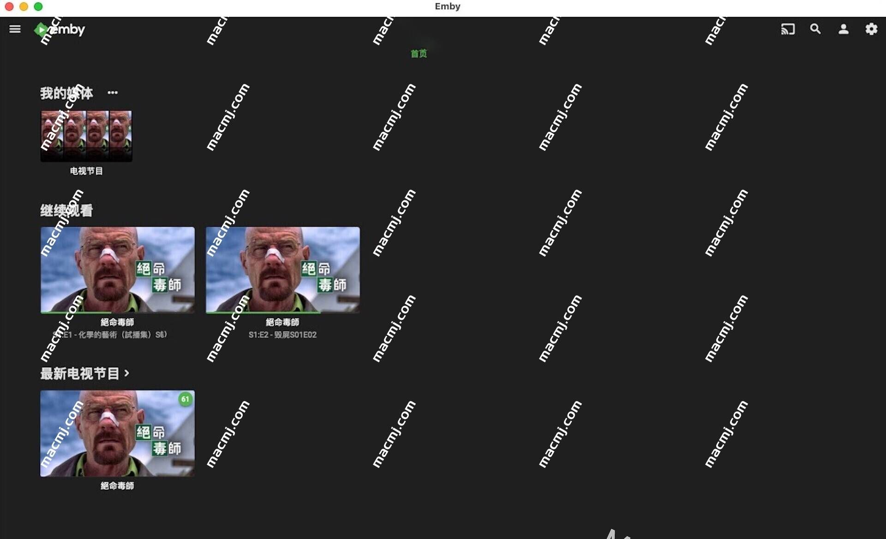Click the S1:E2 card playback progress bar
This screenshot has width=886, height=539.
click(283, 312)
